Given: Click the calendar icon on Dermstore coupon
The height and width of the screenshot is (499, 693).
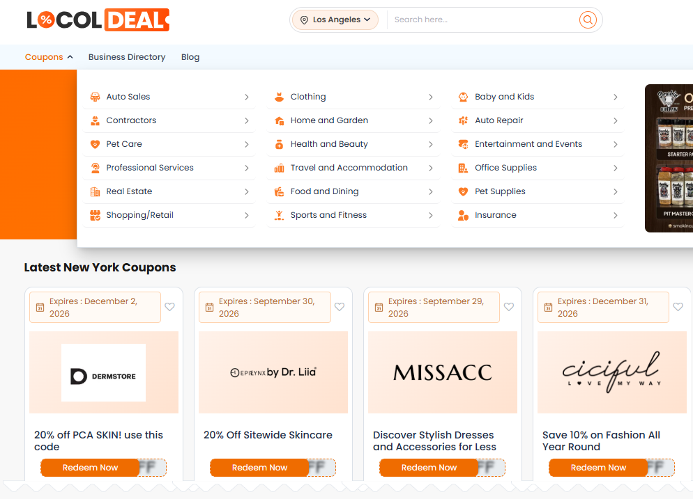Looking at the screenshot, I should coord(40,307).
